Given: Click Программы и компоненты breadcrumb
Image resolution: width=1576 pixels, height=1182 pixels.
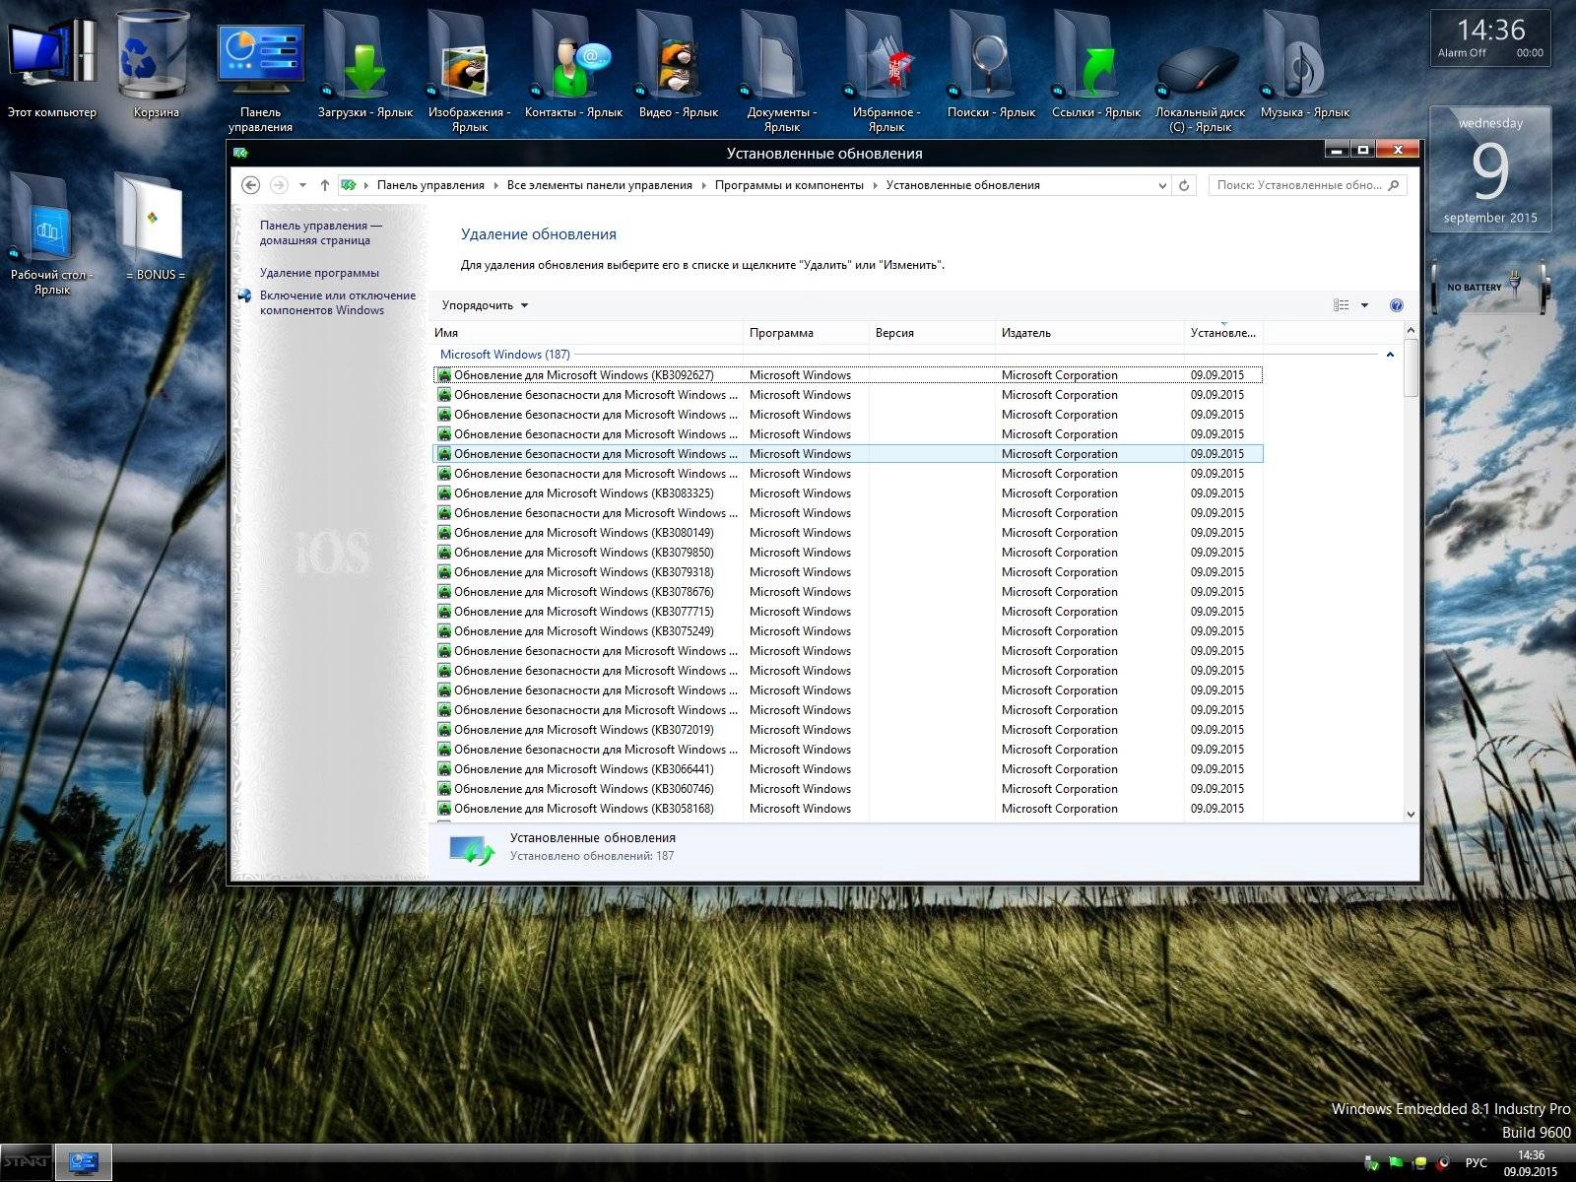Looking at the screenshot, I should pos(789,185).
